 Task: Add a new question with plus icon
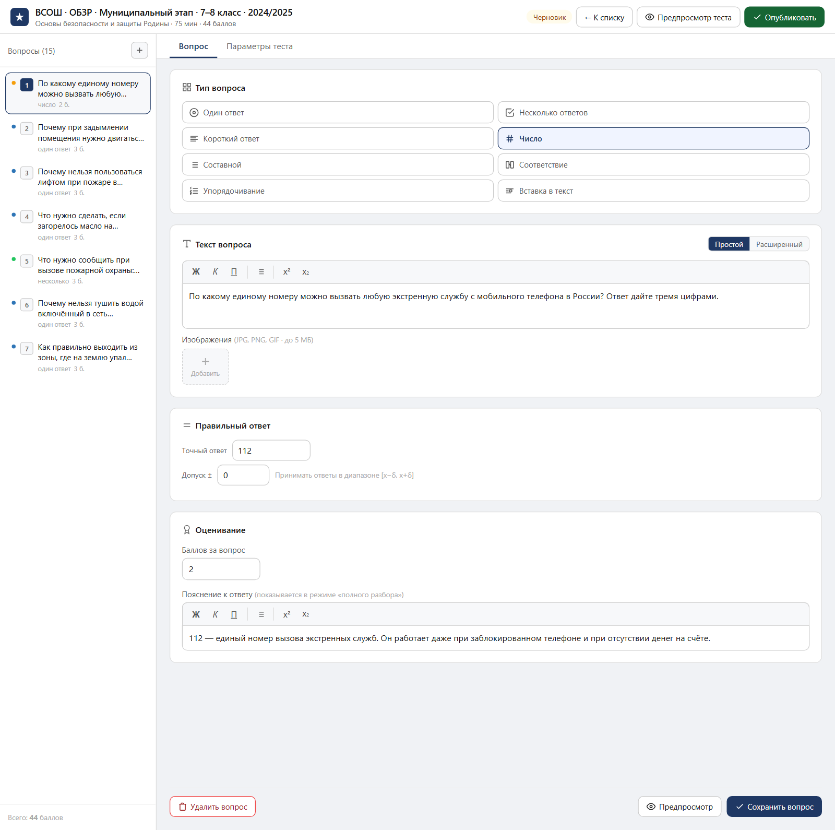click(139, 51)
